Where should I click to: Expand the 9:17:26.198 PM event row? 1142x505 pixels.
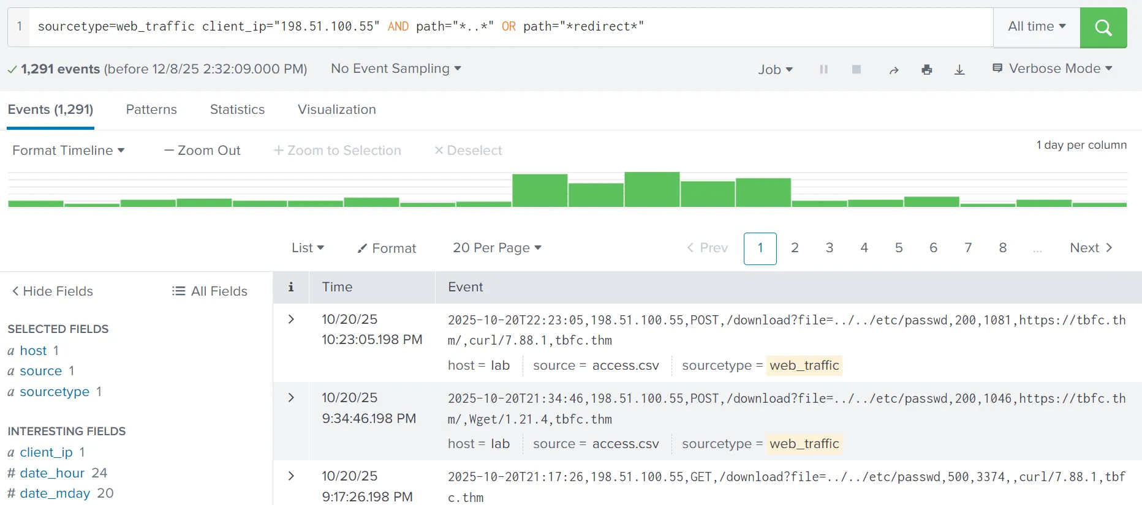pos(291,476)
